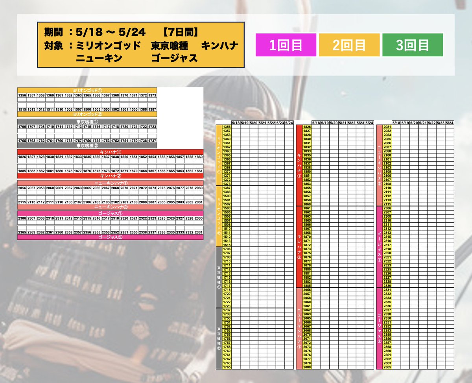Screen dimensions: 472x383
Task: Click vertical ニューキンハナ① label in date grid
Action: point(299,329)
